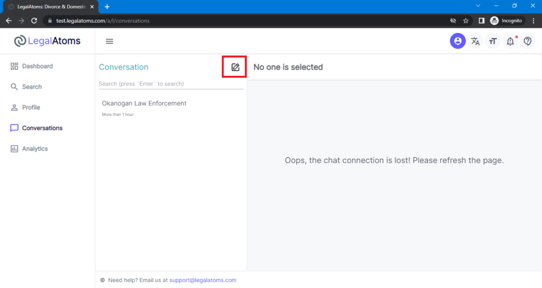This screenshot has width=542, height=288.
Task: Open Okanogan Law Enforcement conversation
Action: pyautogui.click(x=171, y=108)
